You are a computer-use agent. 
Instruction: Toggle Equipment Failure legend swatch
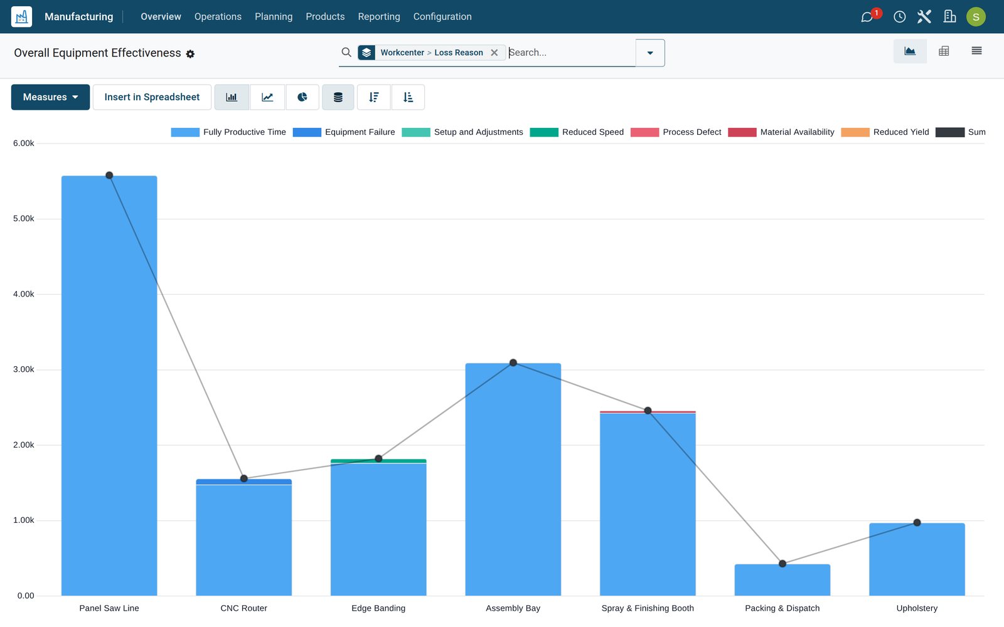click(307, 132)
